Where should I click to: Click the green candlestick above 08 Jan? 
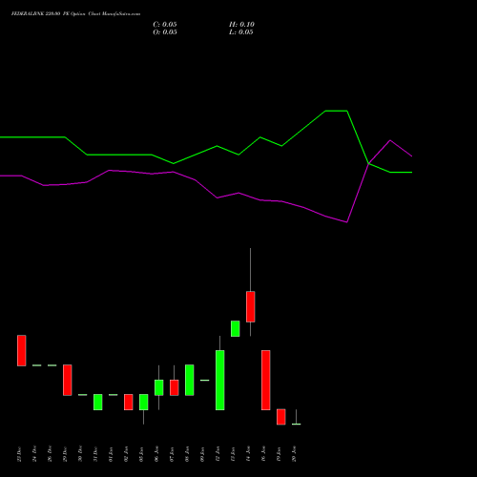[x=190, y=380]
